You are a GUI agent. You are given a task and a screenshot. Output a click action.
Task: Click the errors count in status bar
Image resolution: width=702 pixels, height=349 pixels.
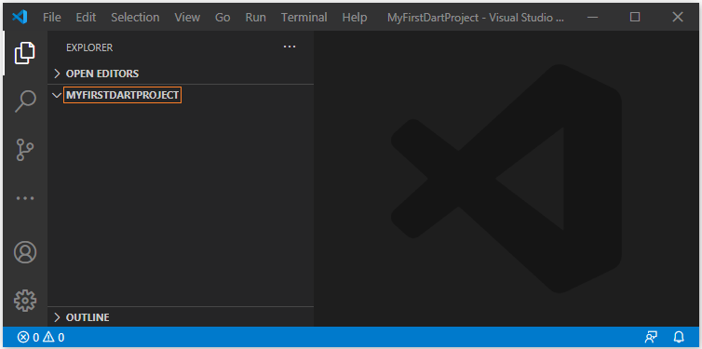[29, 337]
